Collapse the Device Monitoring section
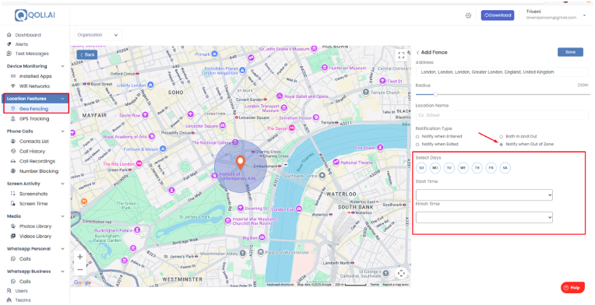The image size is (595, 305). [62, 66]
